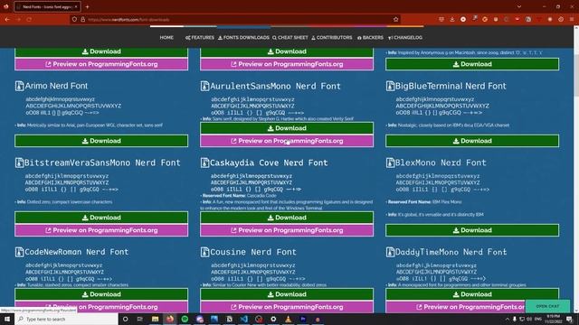The height and width of the screenshot is (325, 579).
Task: Open a new browser tab with plus
Action: click(x=87, y=6)
